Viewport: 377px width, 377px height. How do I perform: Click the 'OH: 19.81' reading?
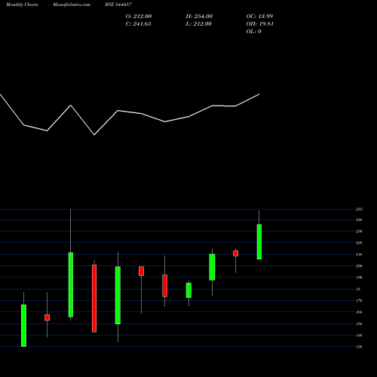pos(260,23)
